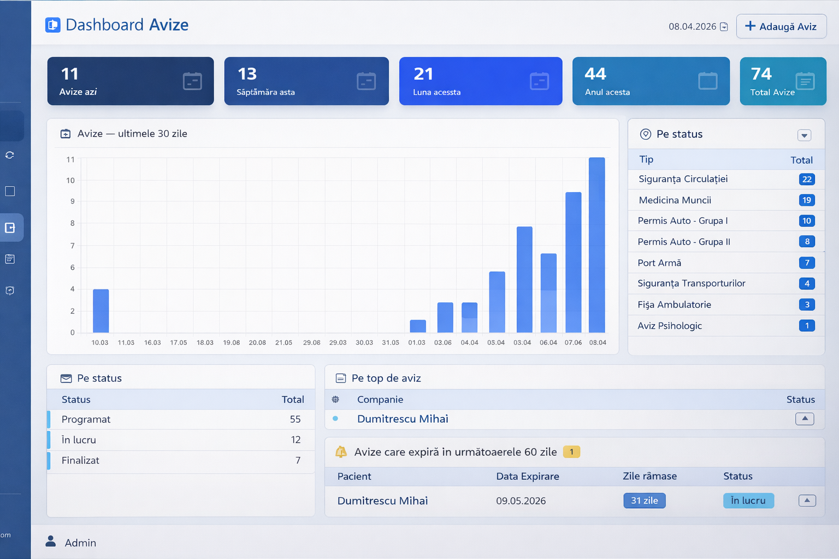This screenshot has width=839, height=559.
Task: Open the active document icon in the sidebar
Action: pyautogui.click(x=11, y=227)
